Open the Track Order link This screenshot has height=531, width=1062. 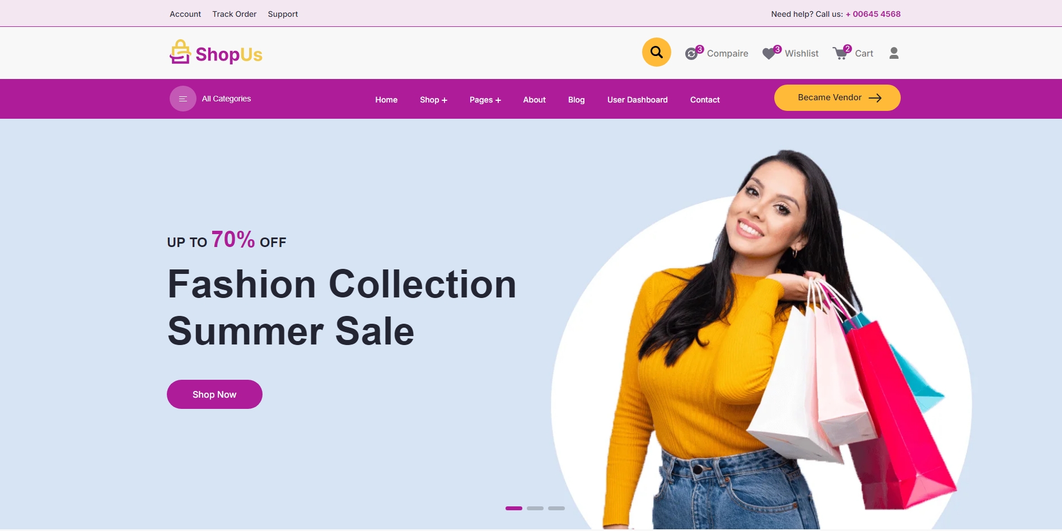pyautogui.click(x=234, y=14)
